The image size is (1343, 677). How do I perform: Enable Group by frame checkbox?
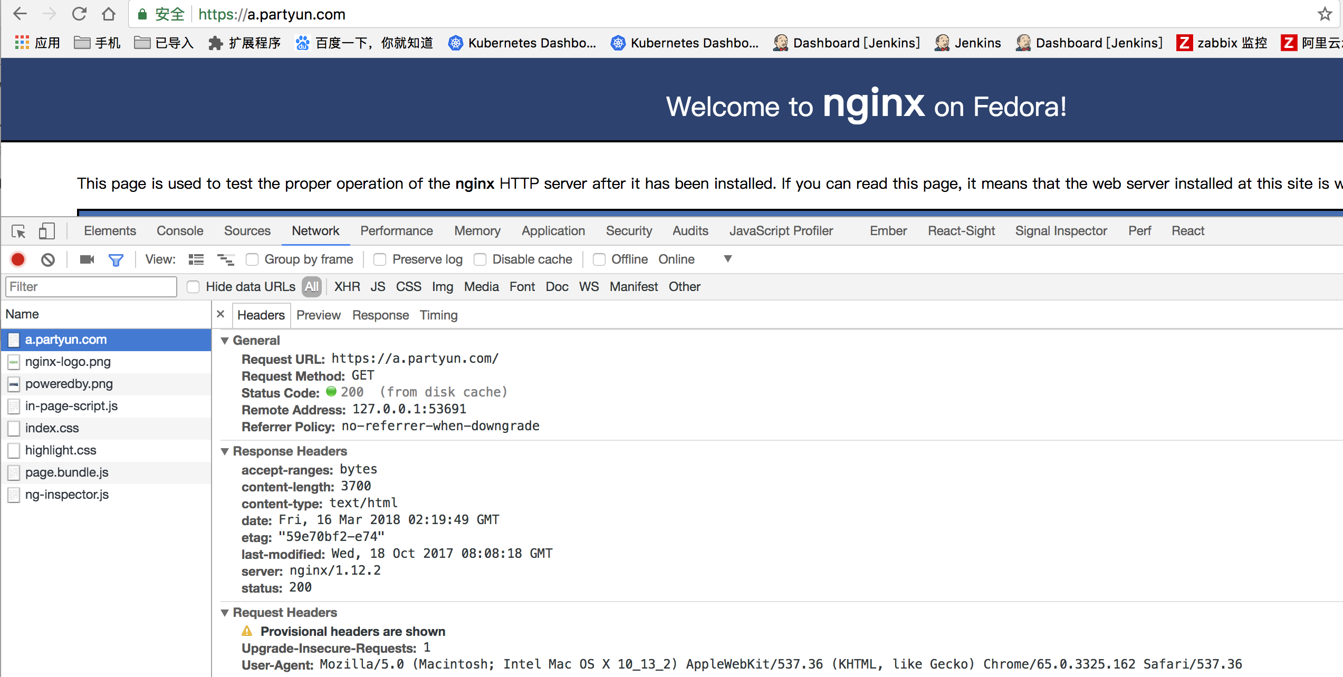click(x=252, y=259)
